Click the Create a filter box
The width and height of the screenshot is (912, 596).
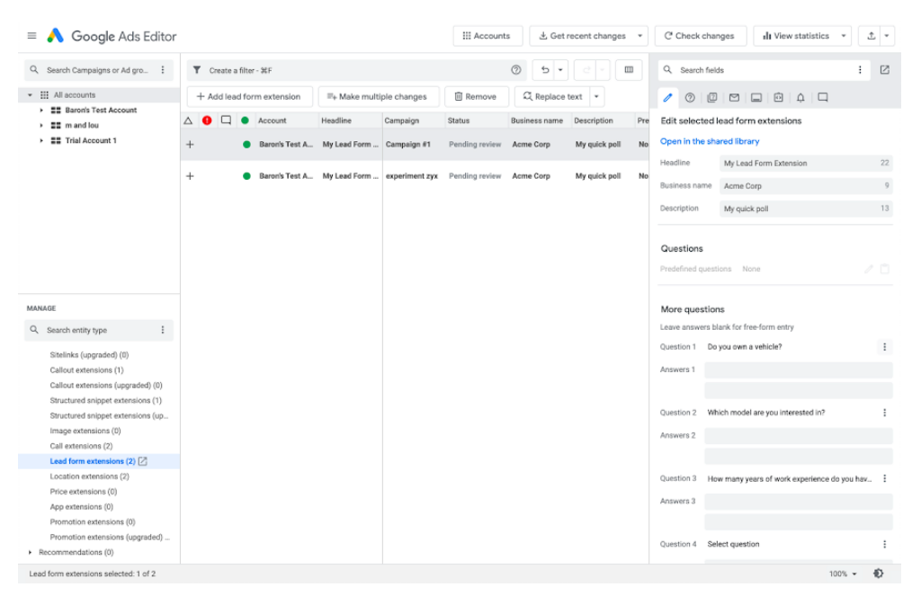pyautogui.click(x=356, y=70)
